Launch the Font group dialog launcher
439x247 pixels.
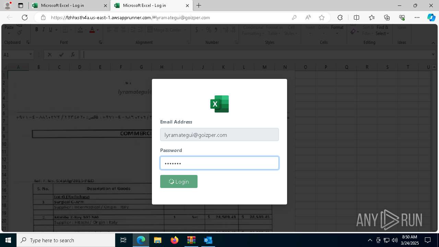tap(100, 43)
